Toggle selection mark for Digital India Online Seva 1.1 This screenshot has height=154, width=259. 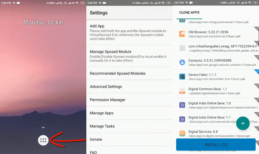click(x=257, y=114)
